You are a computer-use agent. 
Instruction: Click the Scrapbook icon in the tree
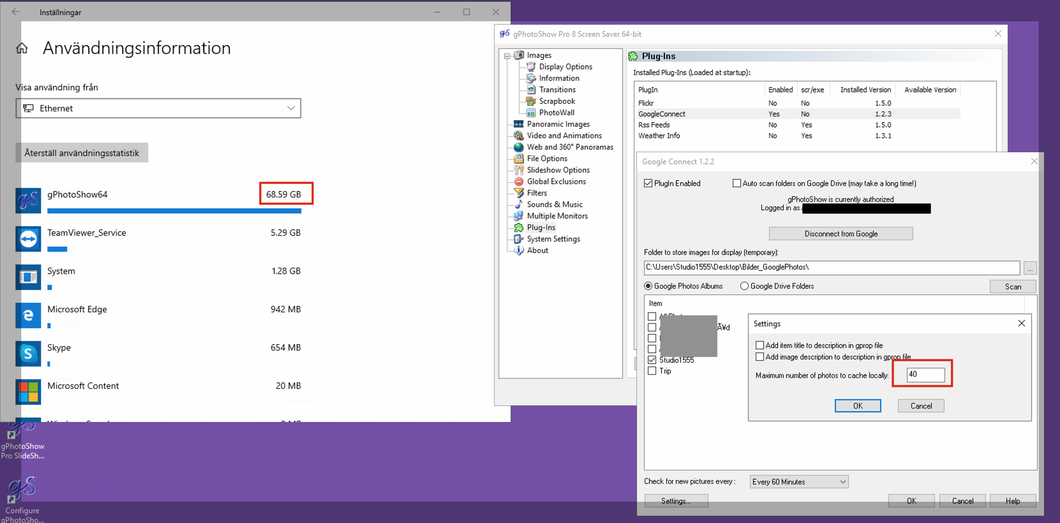(531, 101)
